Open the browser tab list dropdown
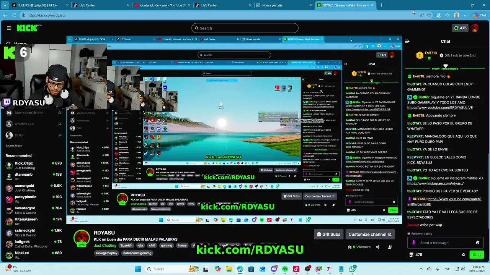 [5, 5]
